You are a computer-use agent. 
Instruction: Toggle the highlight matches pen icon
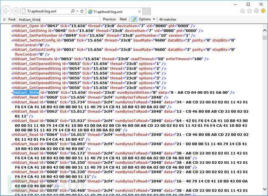[134, 19]
